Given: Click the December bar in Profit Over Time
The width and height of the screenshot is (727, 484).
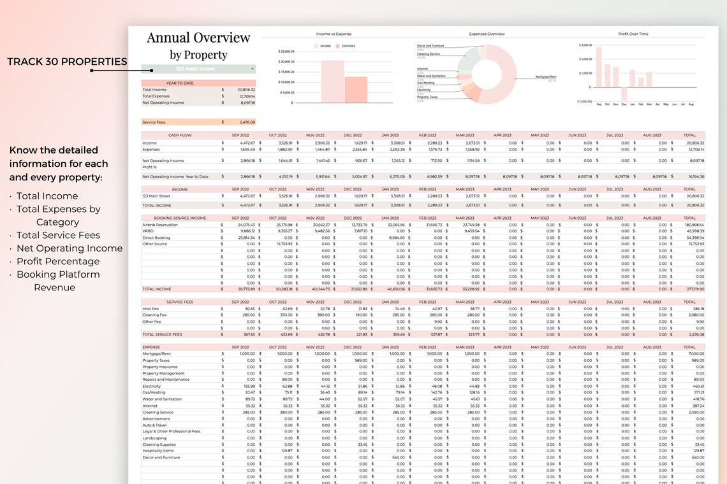Looking at the screenshot, I should coord(624,94).
